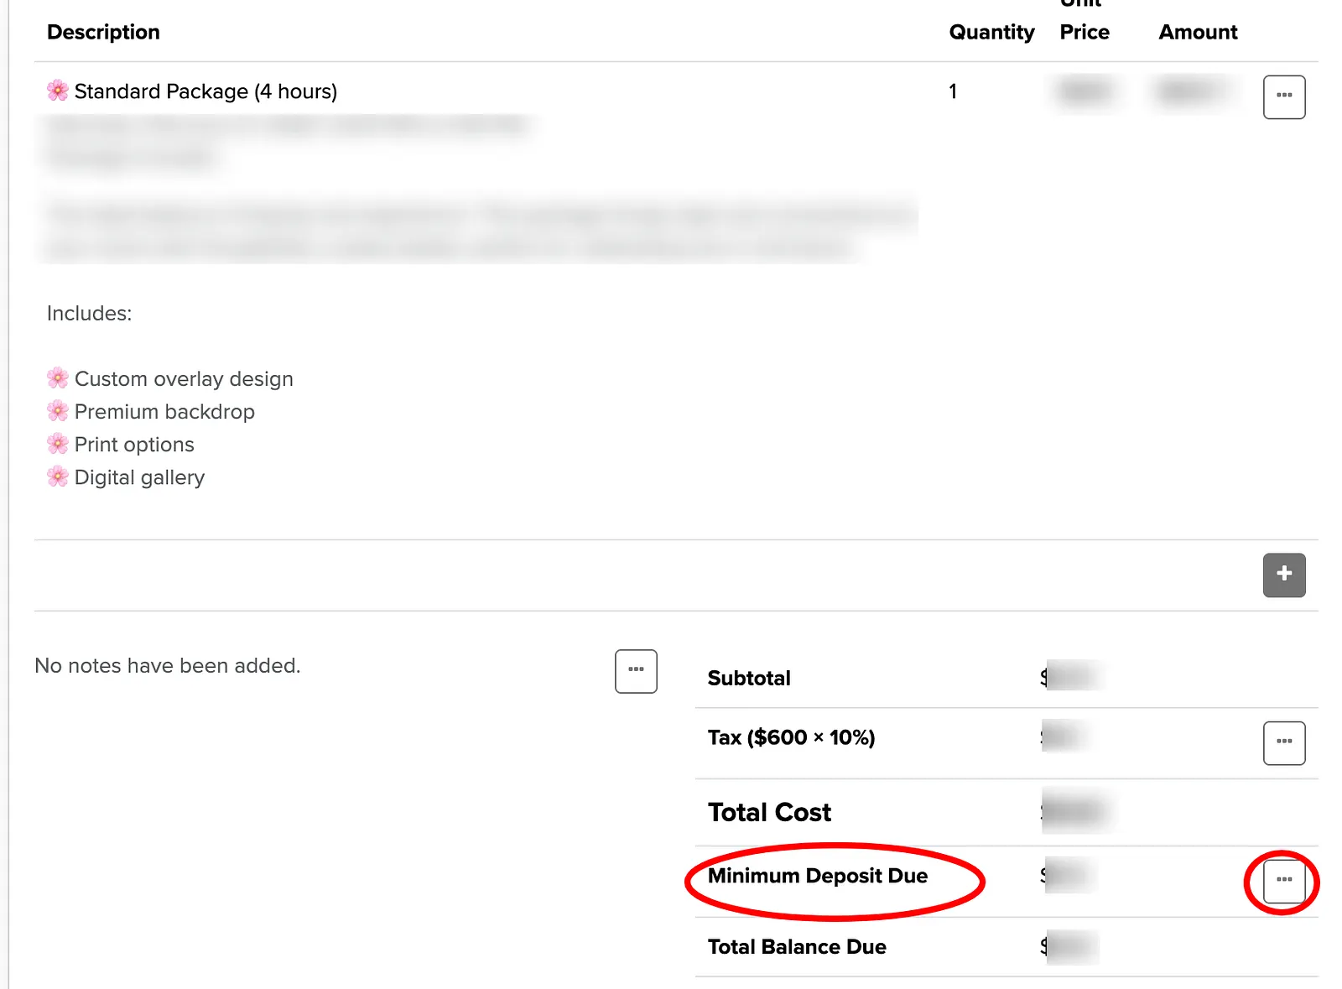This screenshot has height=989, width=1342.
Task: Click the flower icon beside Custom overlay design
Action: click(58, 378)
